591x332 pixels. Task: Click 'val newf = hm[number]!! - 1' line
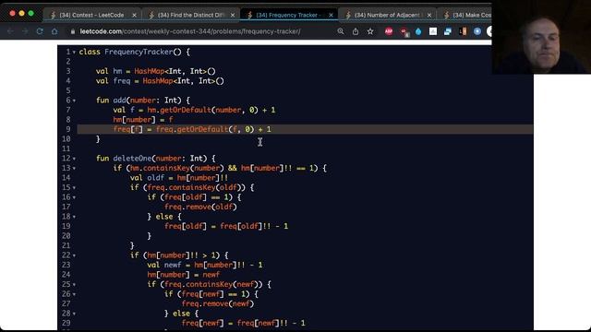(205, 265)
